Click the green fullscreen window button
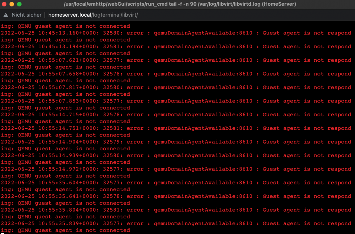This screenshot has width=355, height=234. point(19,4)
